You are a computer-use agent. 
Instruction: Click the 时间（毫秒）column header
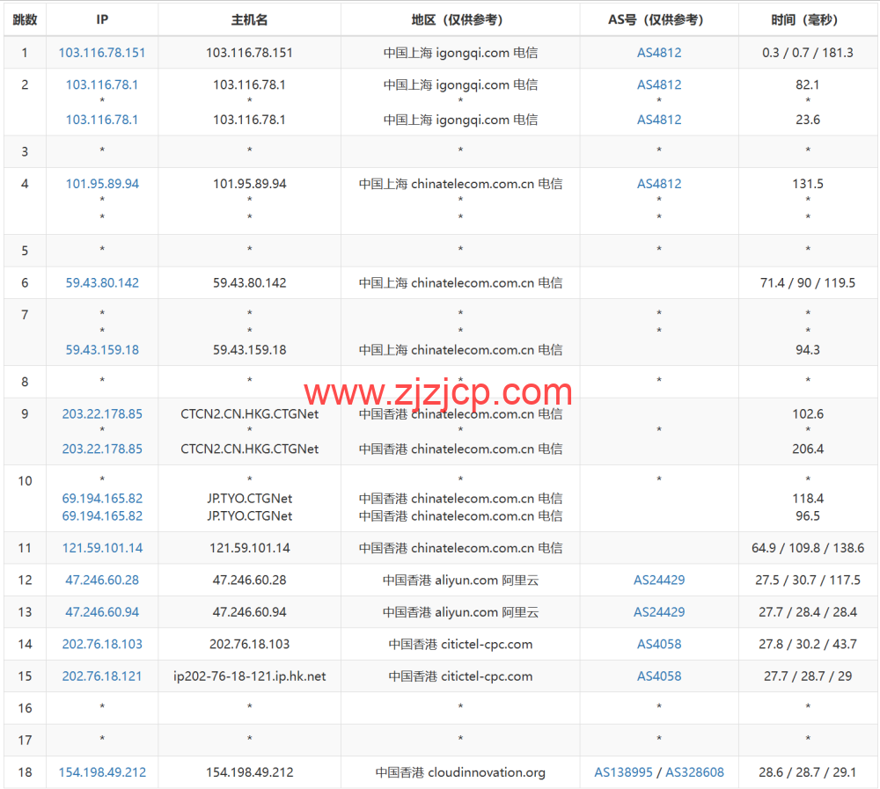807,19
